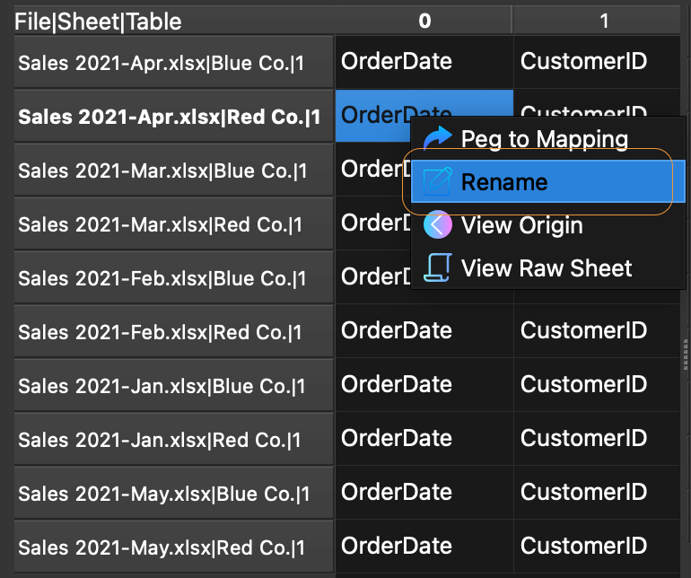
Task: Select row Sales 2021-Mar.xlsx|Blue Co.|1
Action: (x=173, y=171)
